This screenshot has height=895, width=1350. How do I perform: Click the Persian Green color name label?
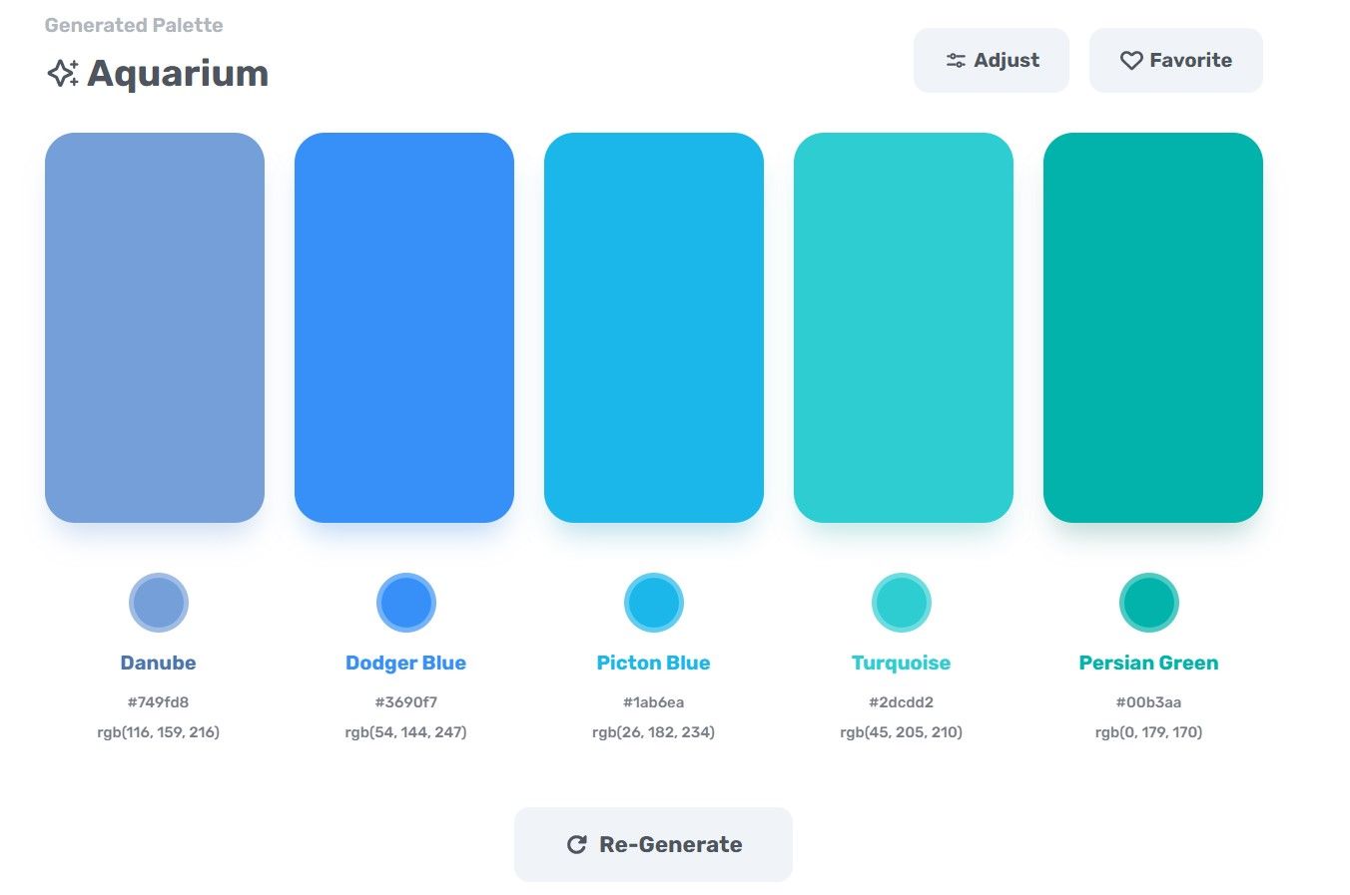pos(1148,662)
